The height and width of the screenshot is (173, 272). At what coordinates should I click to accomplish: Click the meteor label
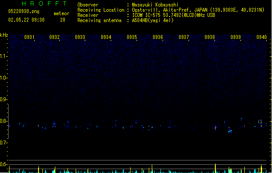61,13
